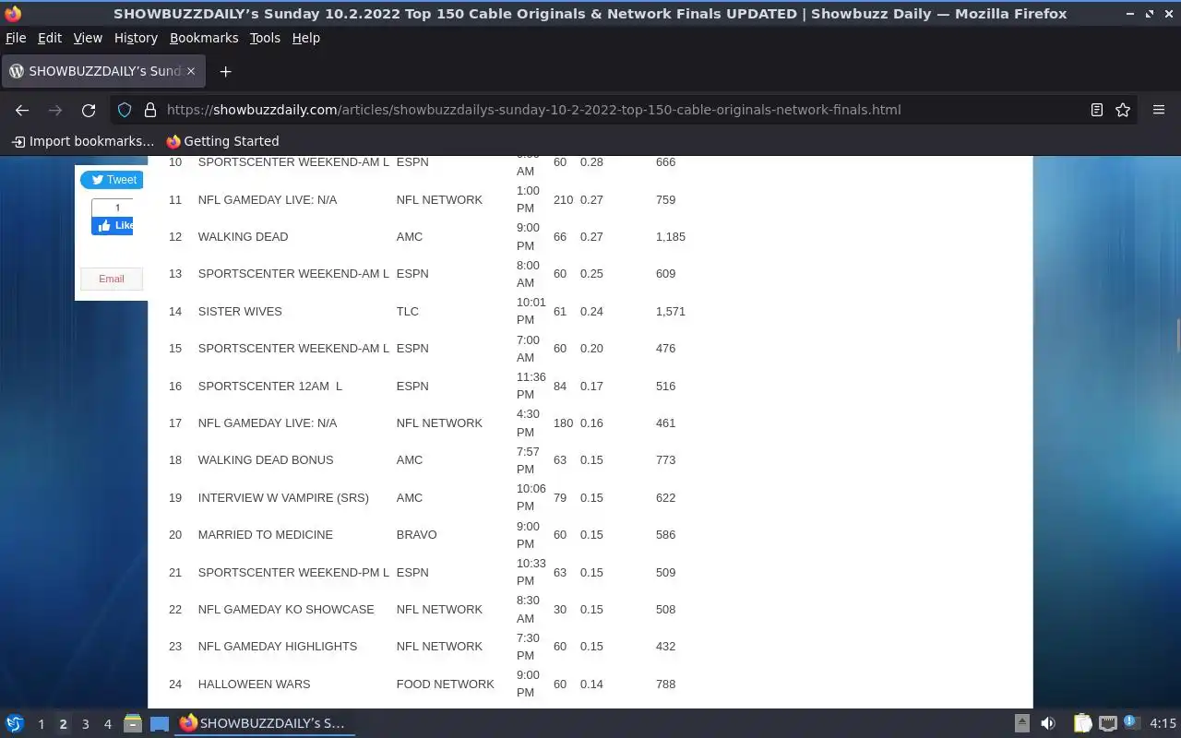Click the Firefox logo in title bar
The height and width of the screenshot is (738, 1181).
[x=13, y=14]
